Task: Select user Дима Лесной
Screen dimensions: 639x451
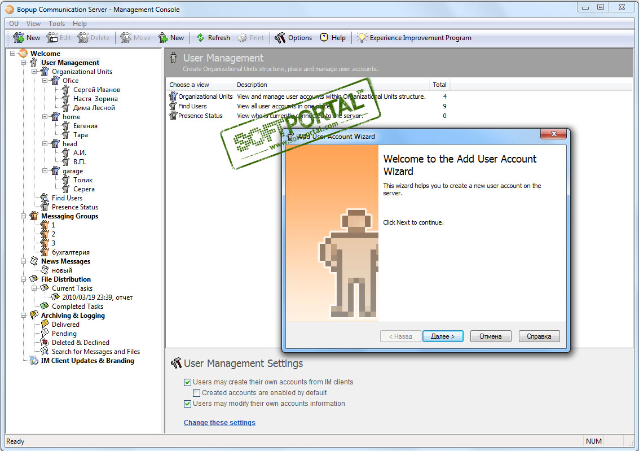Action: (x=94, y=108)
